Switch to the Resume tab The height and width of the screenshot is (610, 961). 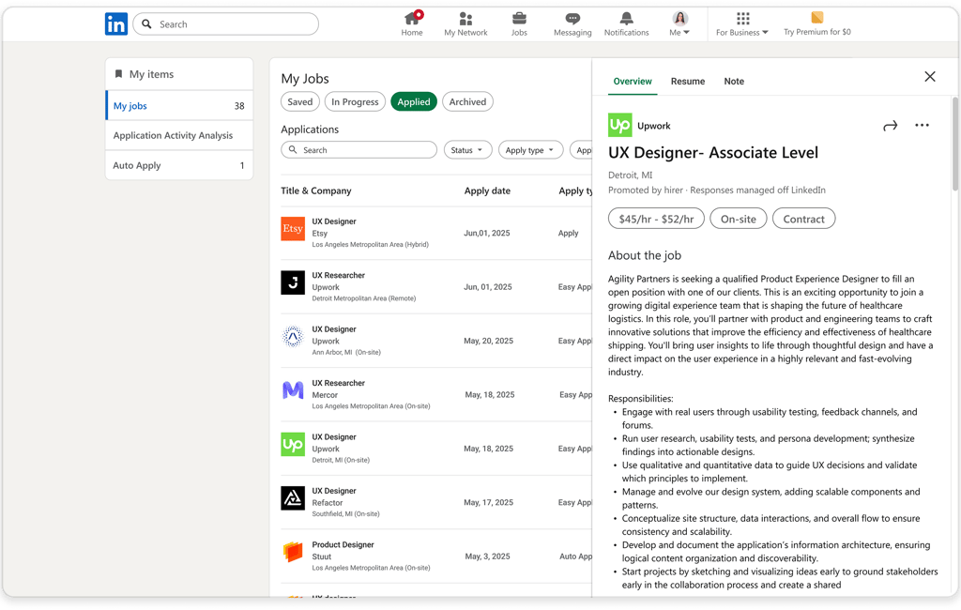[x=688, y=81]
